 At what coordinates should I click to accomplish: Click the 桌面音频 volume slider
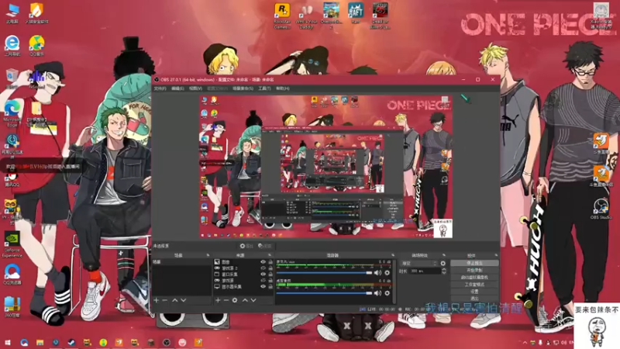(324, 293)
